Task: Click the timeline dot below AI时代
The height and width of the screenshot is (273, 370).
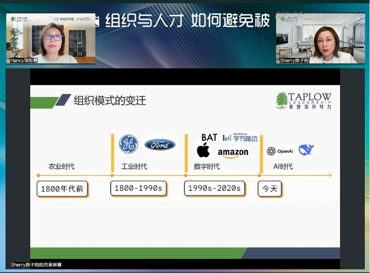Action: click(260, 175)
